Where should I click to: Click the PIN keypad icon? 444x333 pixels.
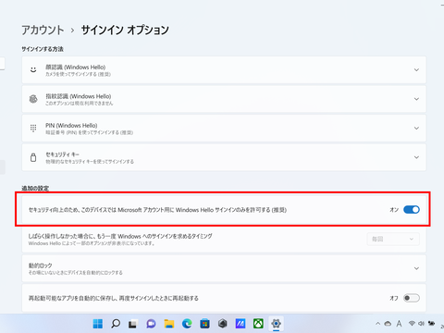click(33, 128)
